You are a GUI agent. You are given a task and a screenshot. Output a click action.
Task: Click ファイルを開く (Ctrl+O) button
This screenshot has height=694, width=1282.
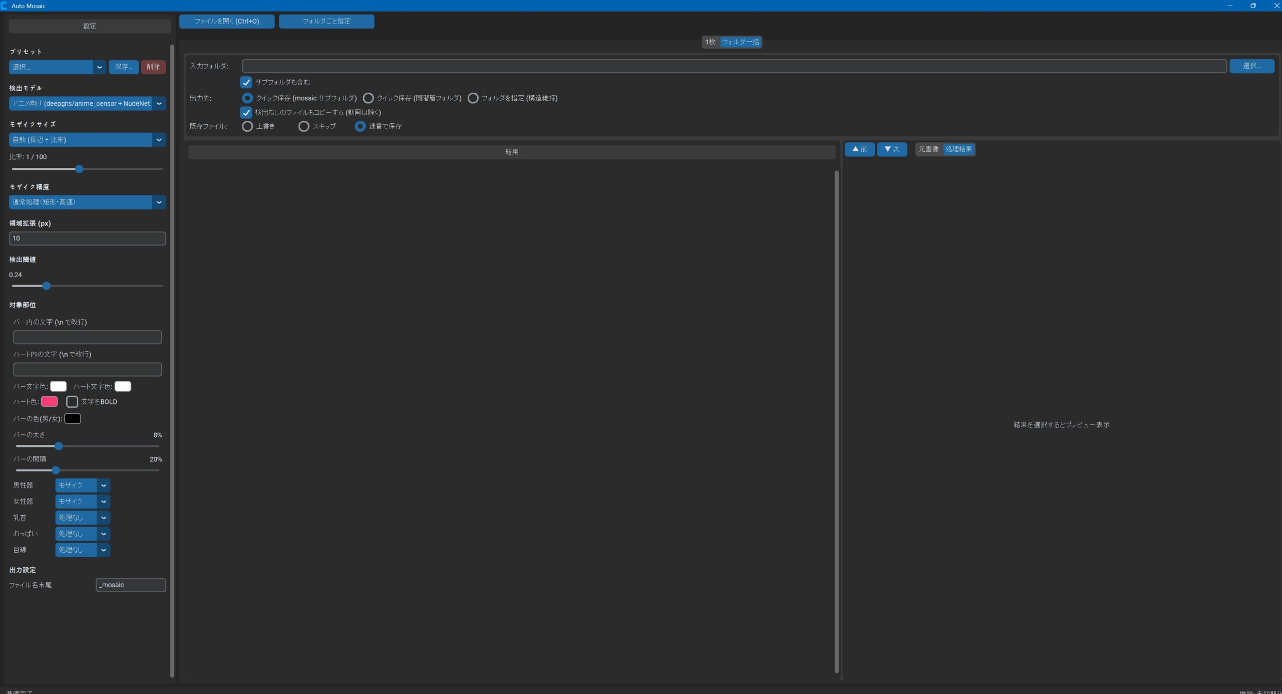click(x=227, y=21)
